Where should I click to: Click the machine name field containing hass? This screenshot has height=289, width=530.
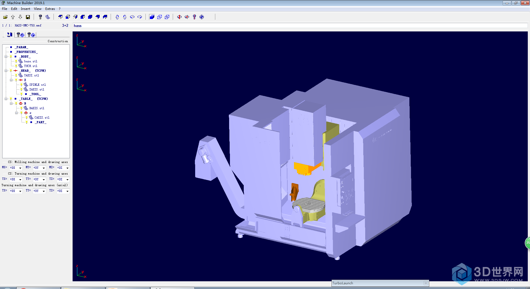point(300,26)
